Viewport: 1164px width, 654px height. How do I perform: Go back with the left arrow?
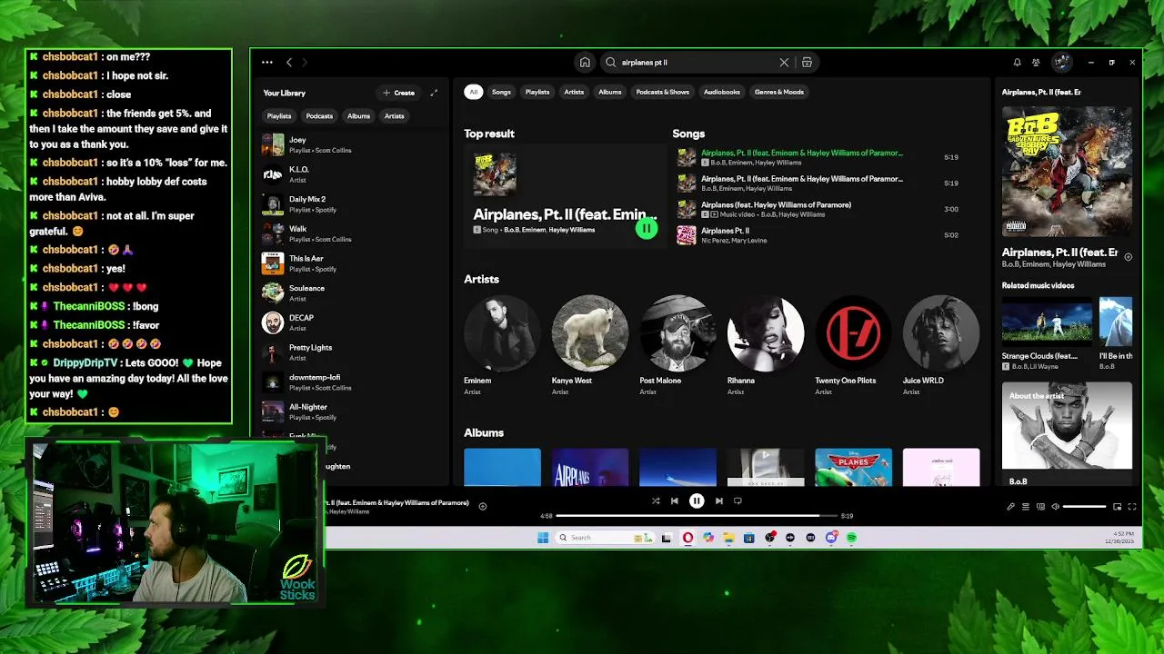pos(289,63)
